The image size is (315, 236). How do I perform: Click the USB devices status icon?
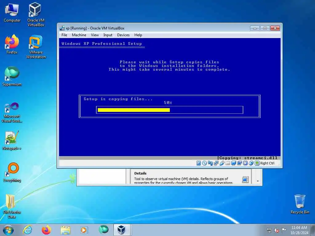[222, 163]
